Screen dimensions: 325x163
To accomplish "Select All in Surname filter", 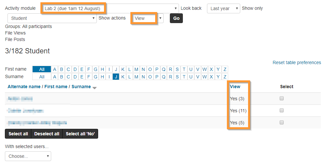I will (x=42, y=77).
